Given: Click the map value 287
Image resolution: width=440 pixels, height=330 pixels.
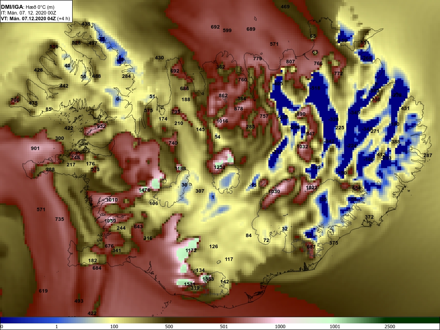Looking at the screenshot, I should click(x=428, y=155).
